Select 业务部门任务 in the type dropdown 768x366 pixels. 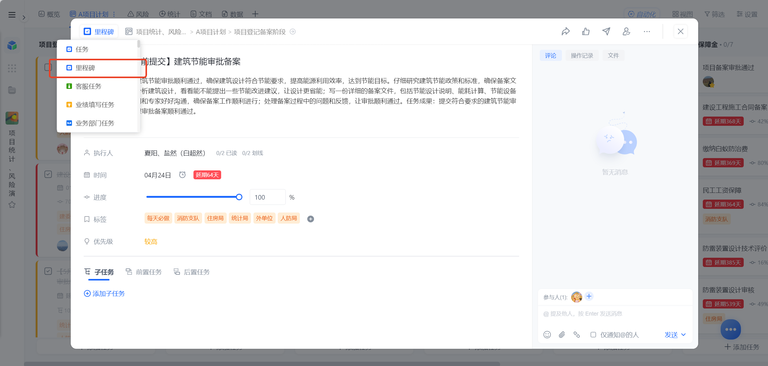[97, 123]
